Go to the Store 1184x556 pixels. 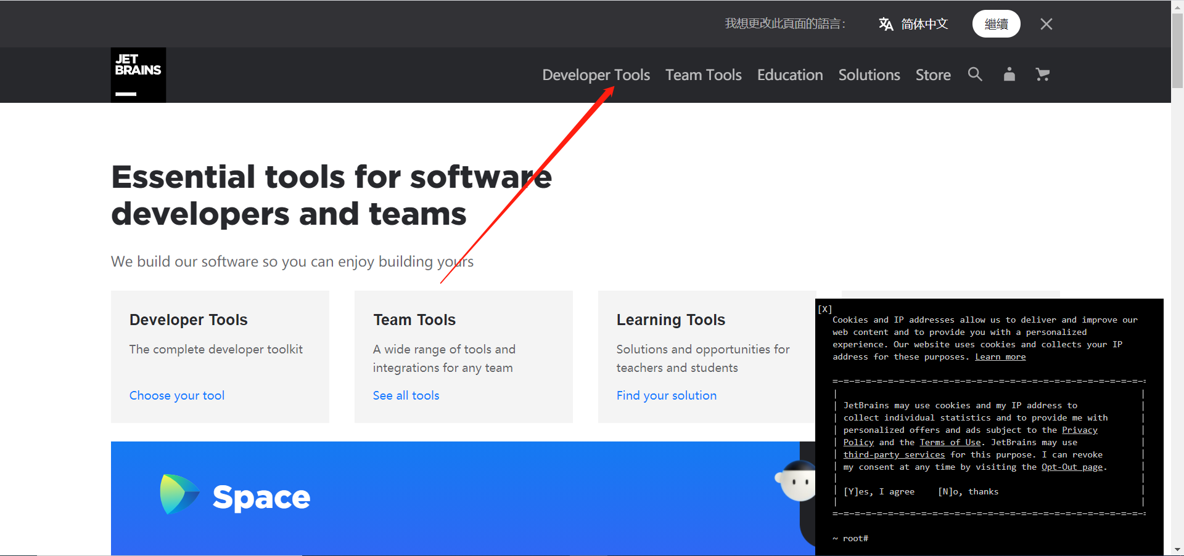click(x=933, y=75)
